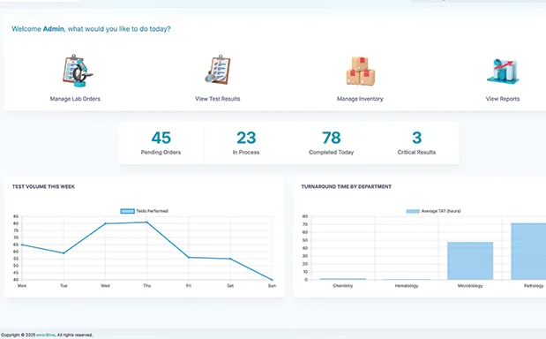Click the Tuesday data point on line chart

pos(64,253)
